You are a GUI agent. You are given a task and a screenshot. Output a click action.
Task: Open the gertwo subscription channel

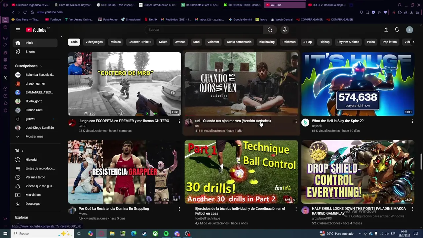(35, 119)
